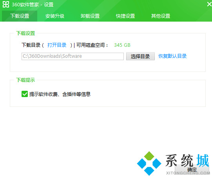Open the 其他设置 tab
Image resolution: width=212 pixels, height=180 pixels.
[161, 16]
